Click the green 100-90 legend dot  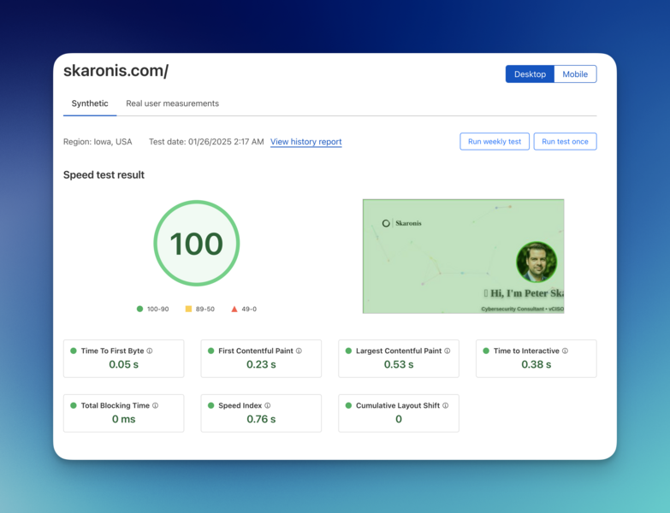coord(140,309)
